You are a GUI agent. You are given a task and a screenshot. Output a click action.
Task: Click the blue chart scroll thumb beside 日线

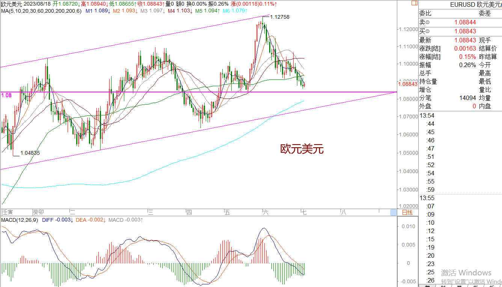click(x=393, y=212)
